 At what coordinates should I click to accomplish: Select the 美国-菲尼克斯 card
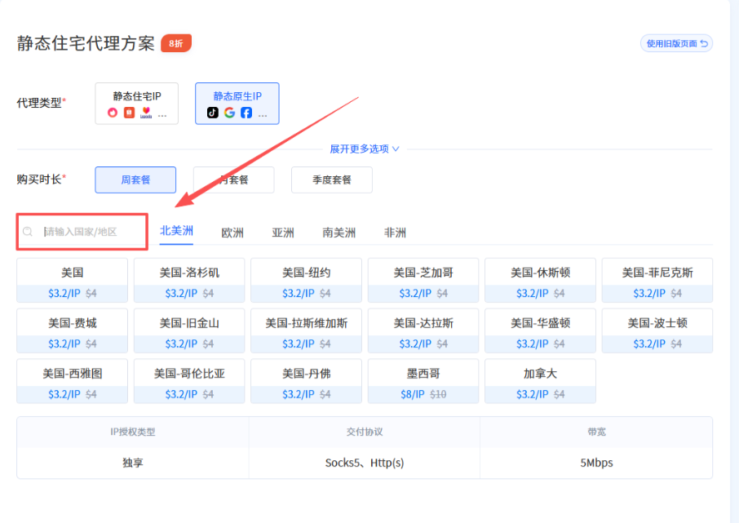(657, 280)
